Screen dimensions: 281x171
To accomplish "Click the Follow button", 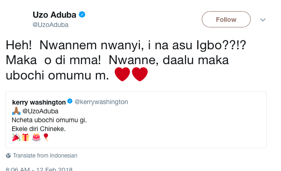I will [226, 20].
